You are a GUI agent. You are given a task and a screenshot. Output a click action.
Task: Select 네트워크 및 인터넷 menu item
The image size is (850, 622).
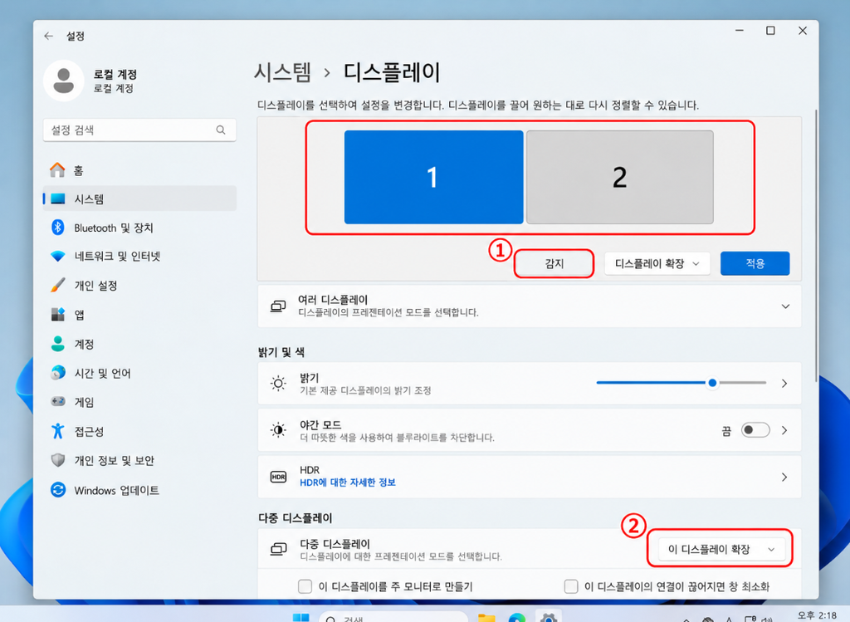139,256
